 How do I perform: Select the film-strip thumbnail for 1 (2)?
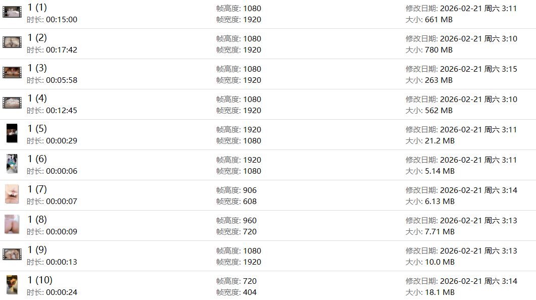coord(12,42)
